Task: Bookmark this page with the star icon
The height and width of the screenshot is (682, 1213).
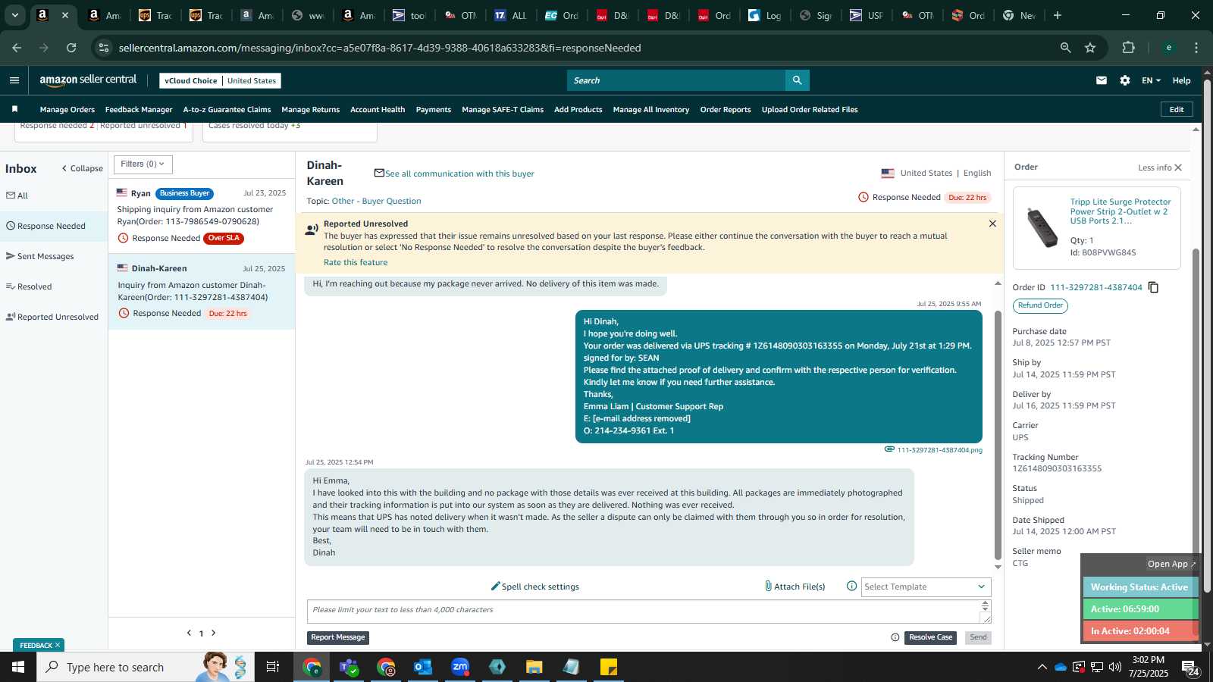Action: point(1090,48)
